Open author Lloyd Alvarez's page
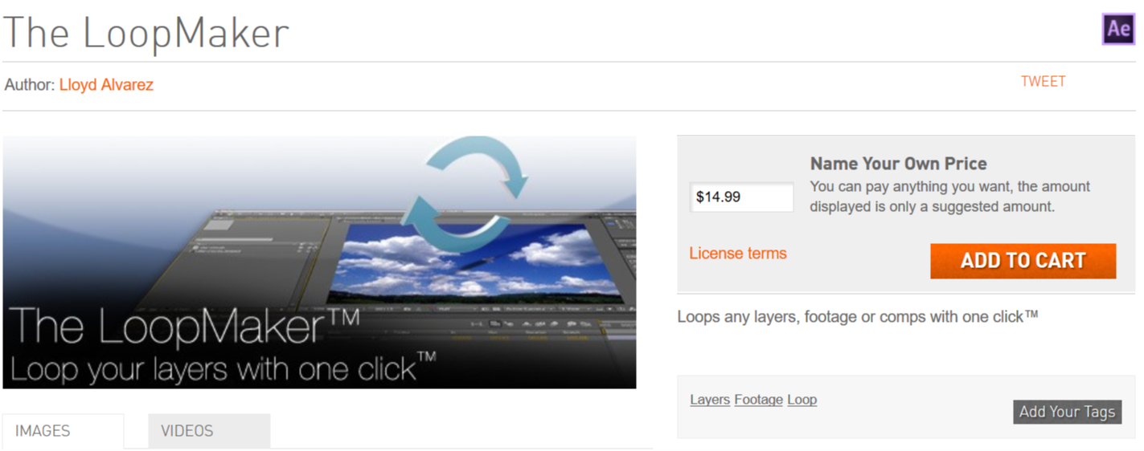 tap(106, 84)
